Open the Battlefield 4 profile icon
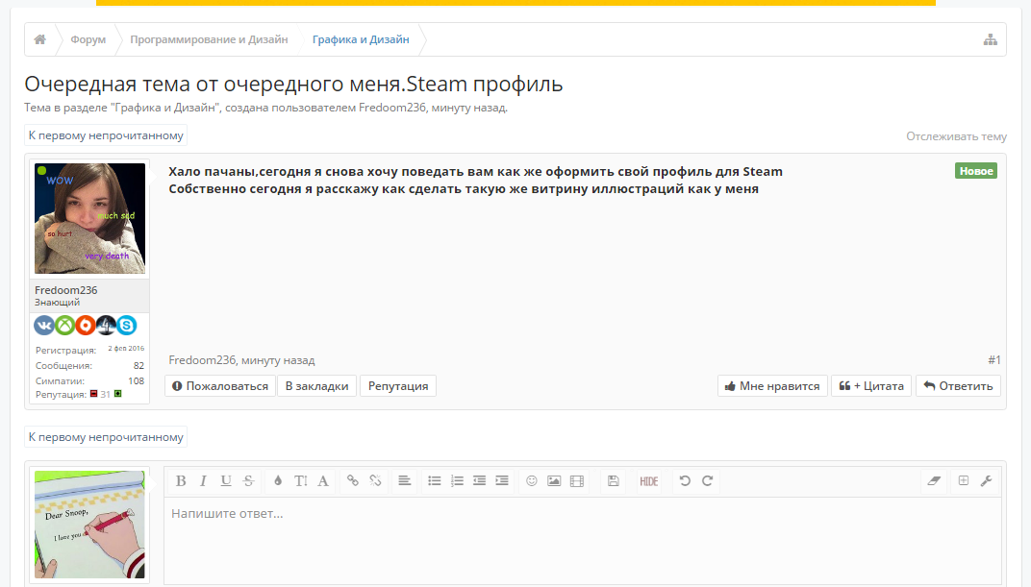The image size is (1031, 587). 106,325
